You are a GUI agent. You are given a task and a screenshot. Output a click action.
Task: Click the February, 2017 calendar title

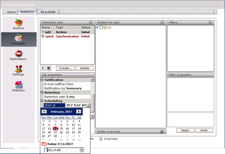point(61,112)
